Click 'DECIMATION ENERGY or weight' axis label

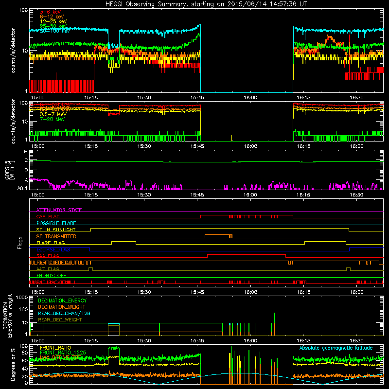(7, 316)
